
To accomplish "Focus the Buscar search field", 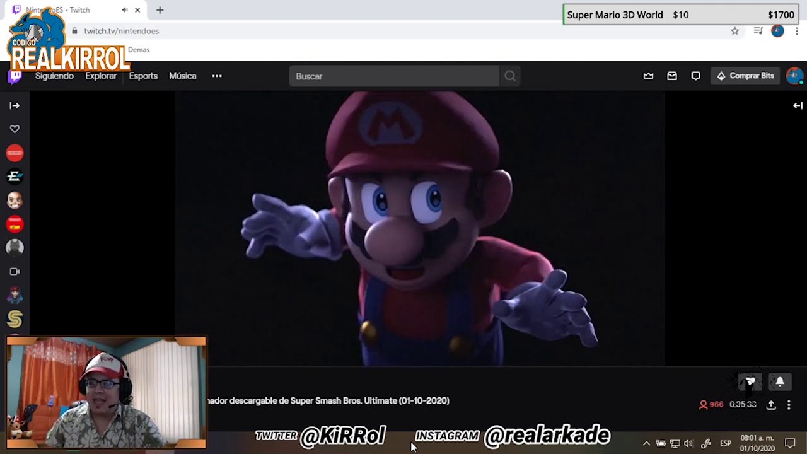I will (394, 76).
